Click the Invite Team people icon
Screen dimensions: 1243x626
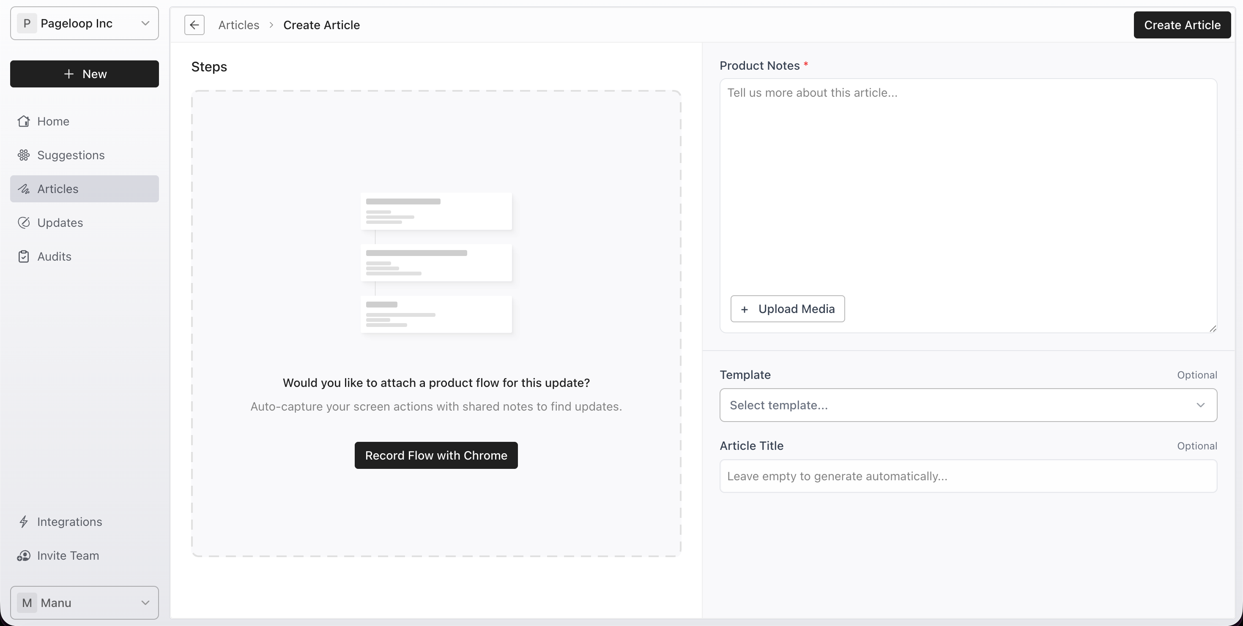[x=24, y=555]
